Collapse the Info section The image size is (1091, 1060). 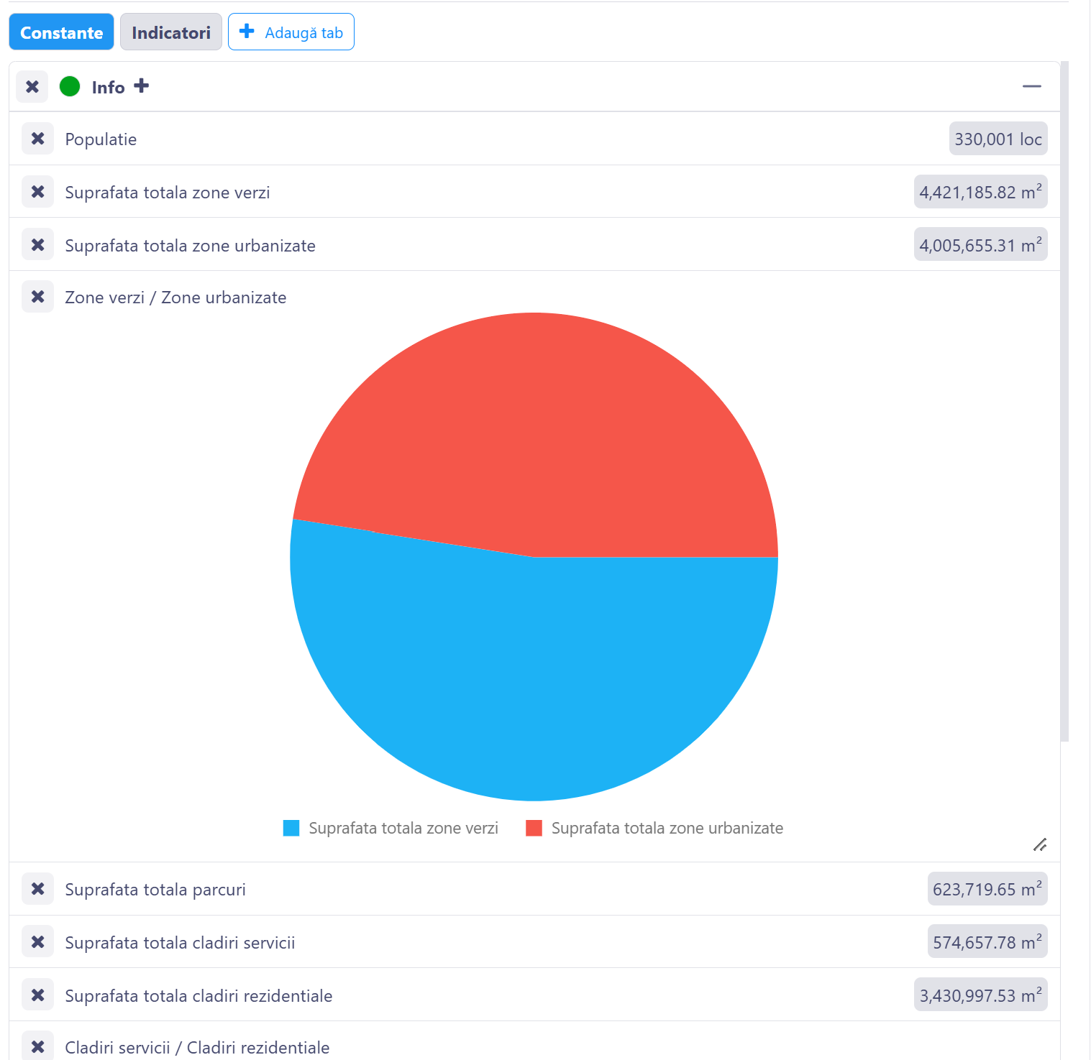[1031, 86]
